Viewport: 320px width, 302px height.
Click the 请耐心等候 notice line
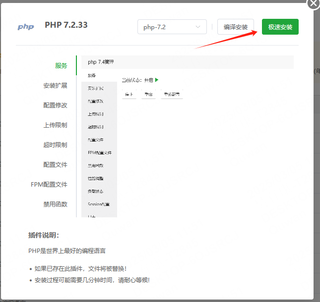[x=92, y=280]
